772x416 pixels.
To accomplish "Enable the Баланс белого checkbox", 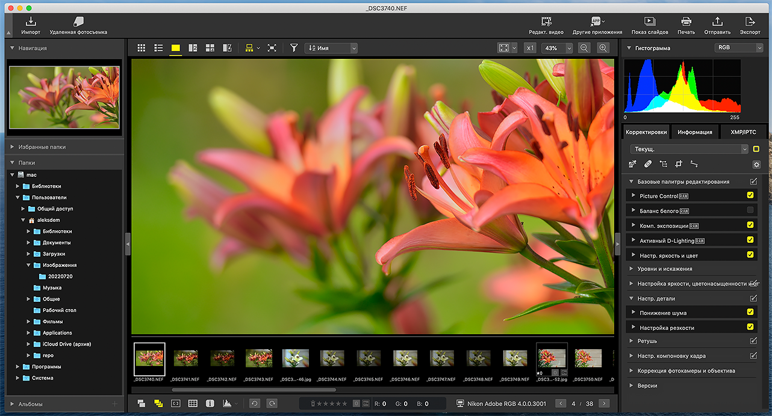I will 750,210.
